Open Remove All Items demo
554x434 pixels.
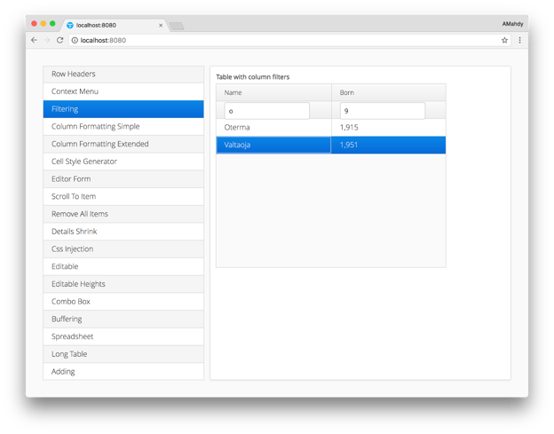(123, 214)
